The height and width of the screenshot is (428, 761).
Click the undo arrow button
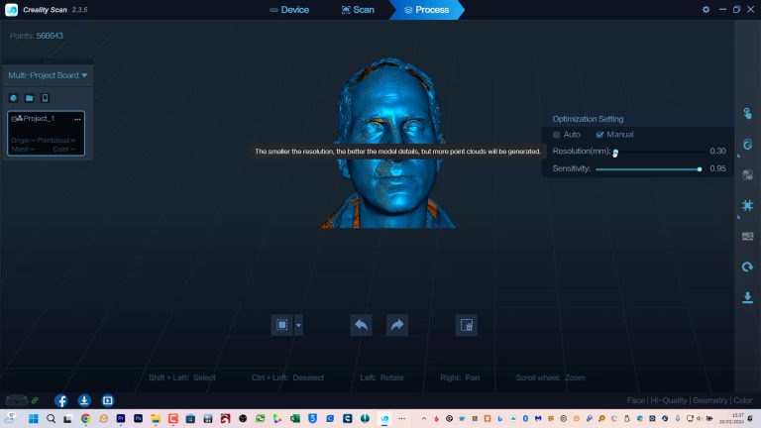pos(361,325)
